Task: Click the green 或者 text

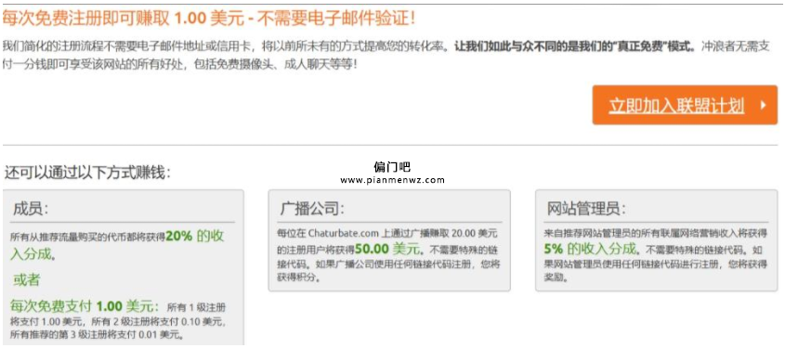Action: point(26,280)
